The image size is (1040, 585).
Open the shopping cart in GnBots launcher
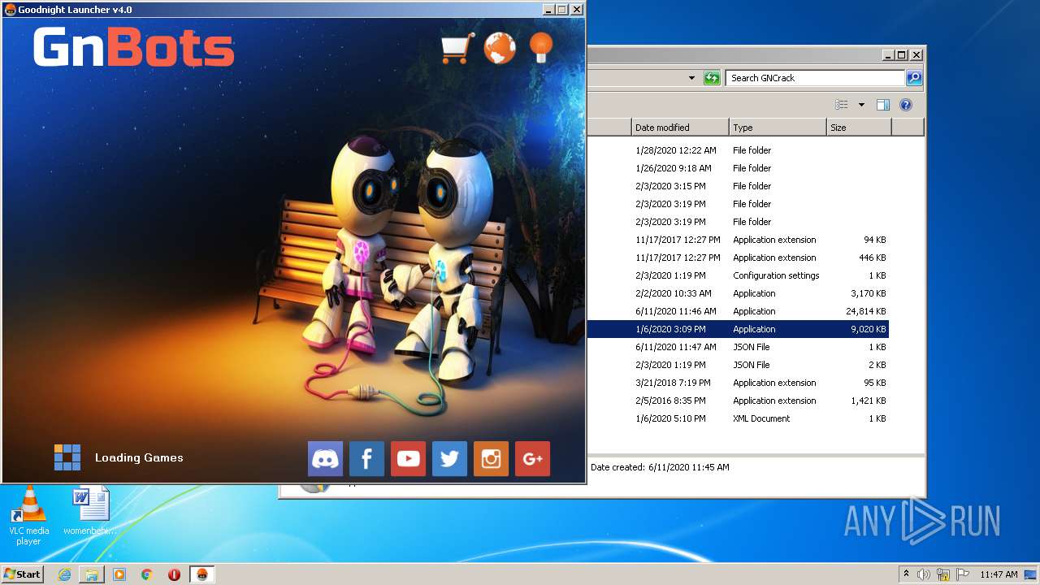(457, 48)
